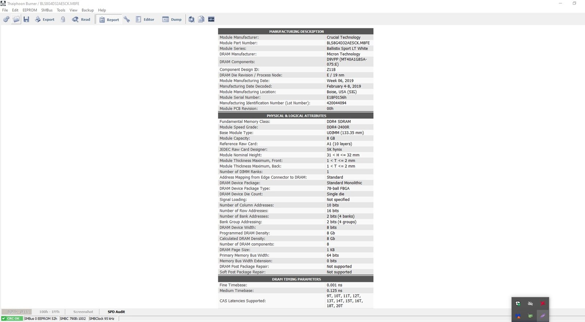Viewport: 585px width, 322px height.
Task: Click the 'SMBC 790B:1002' status entry
Action: click(73, 318)
